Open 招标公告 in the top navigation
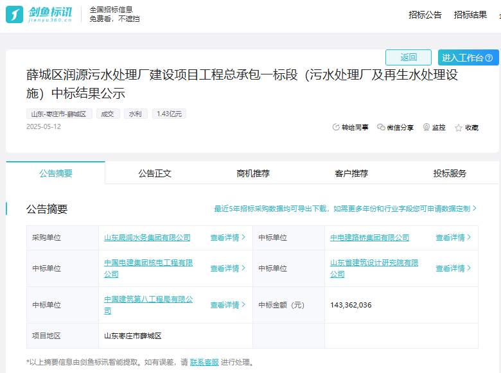 coord(425,15)
